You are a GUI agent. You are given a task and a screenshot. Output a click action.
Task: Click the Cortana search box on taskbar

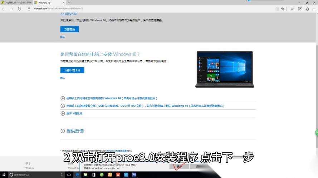34,175
